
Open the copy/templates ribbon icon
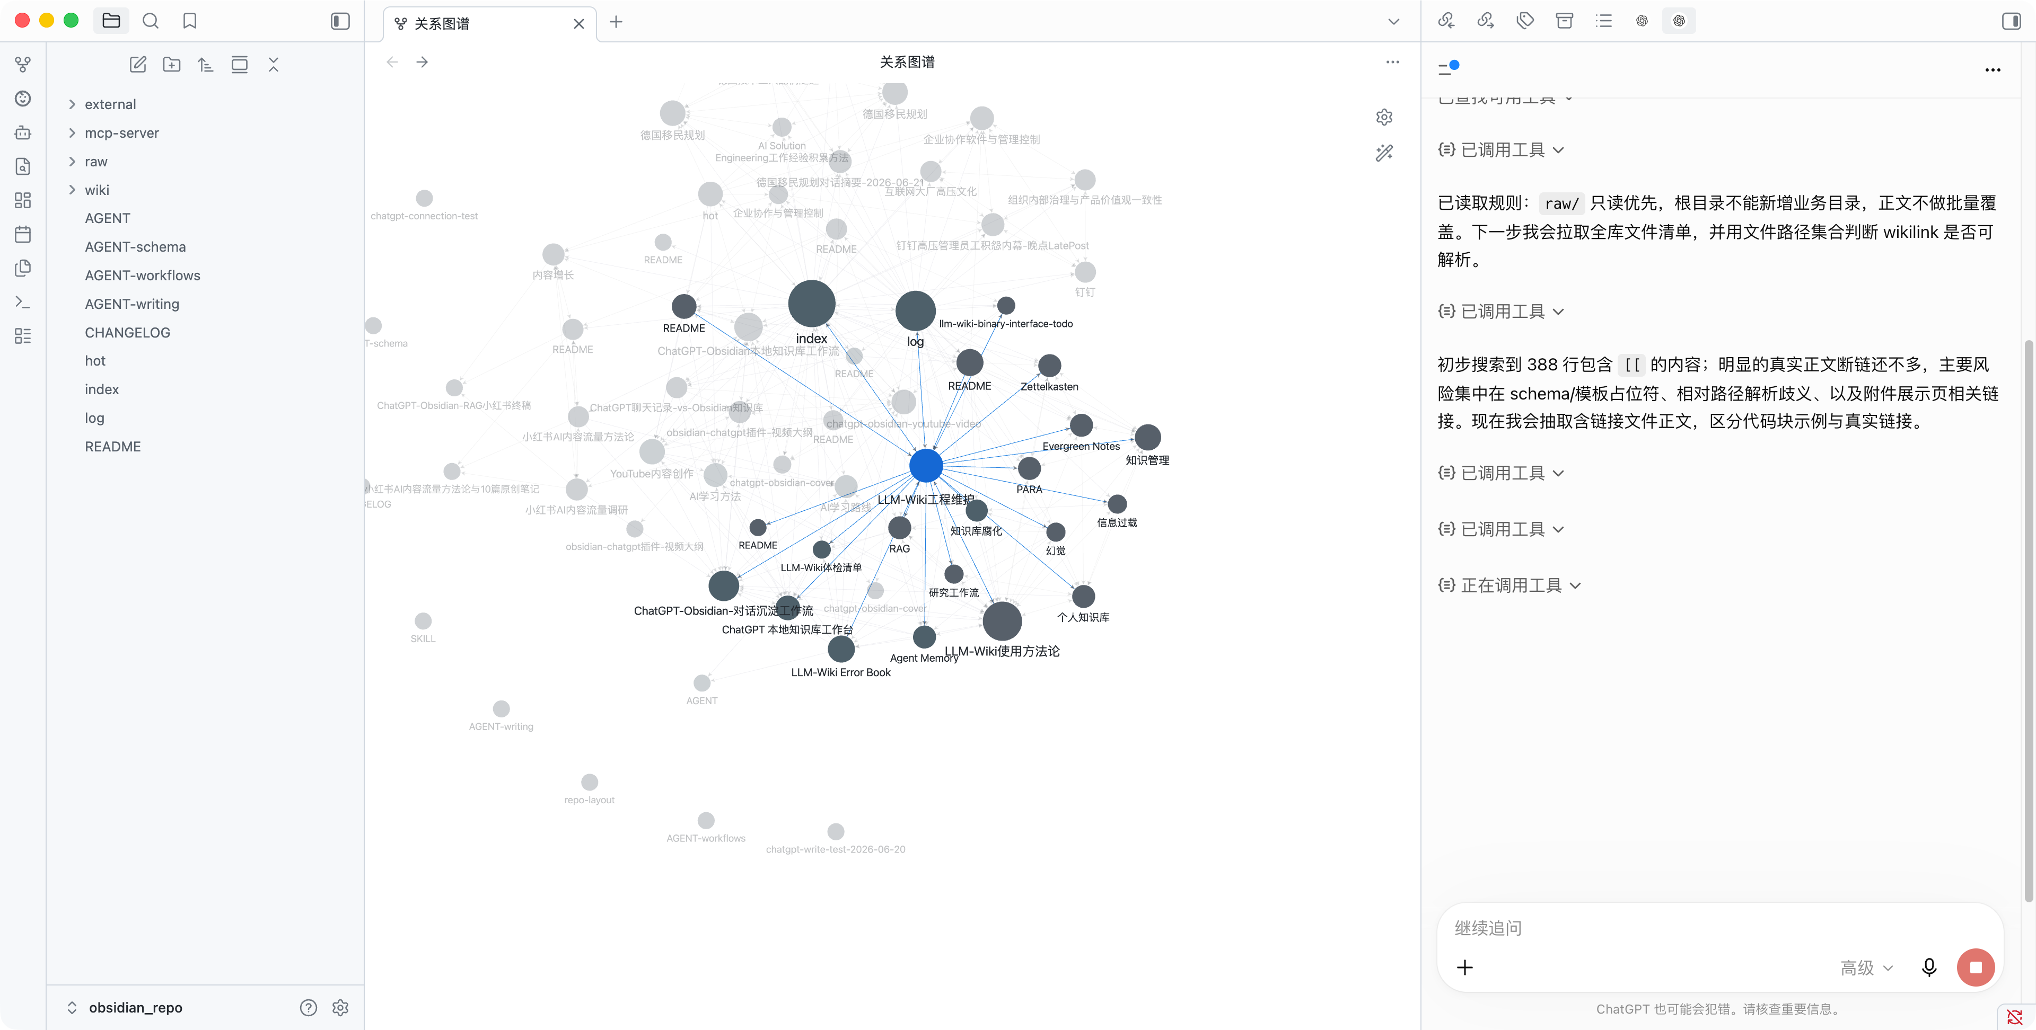point(23,269)
